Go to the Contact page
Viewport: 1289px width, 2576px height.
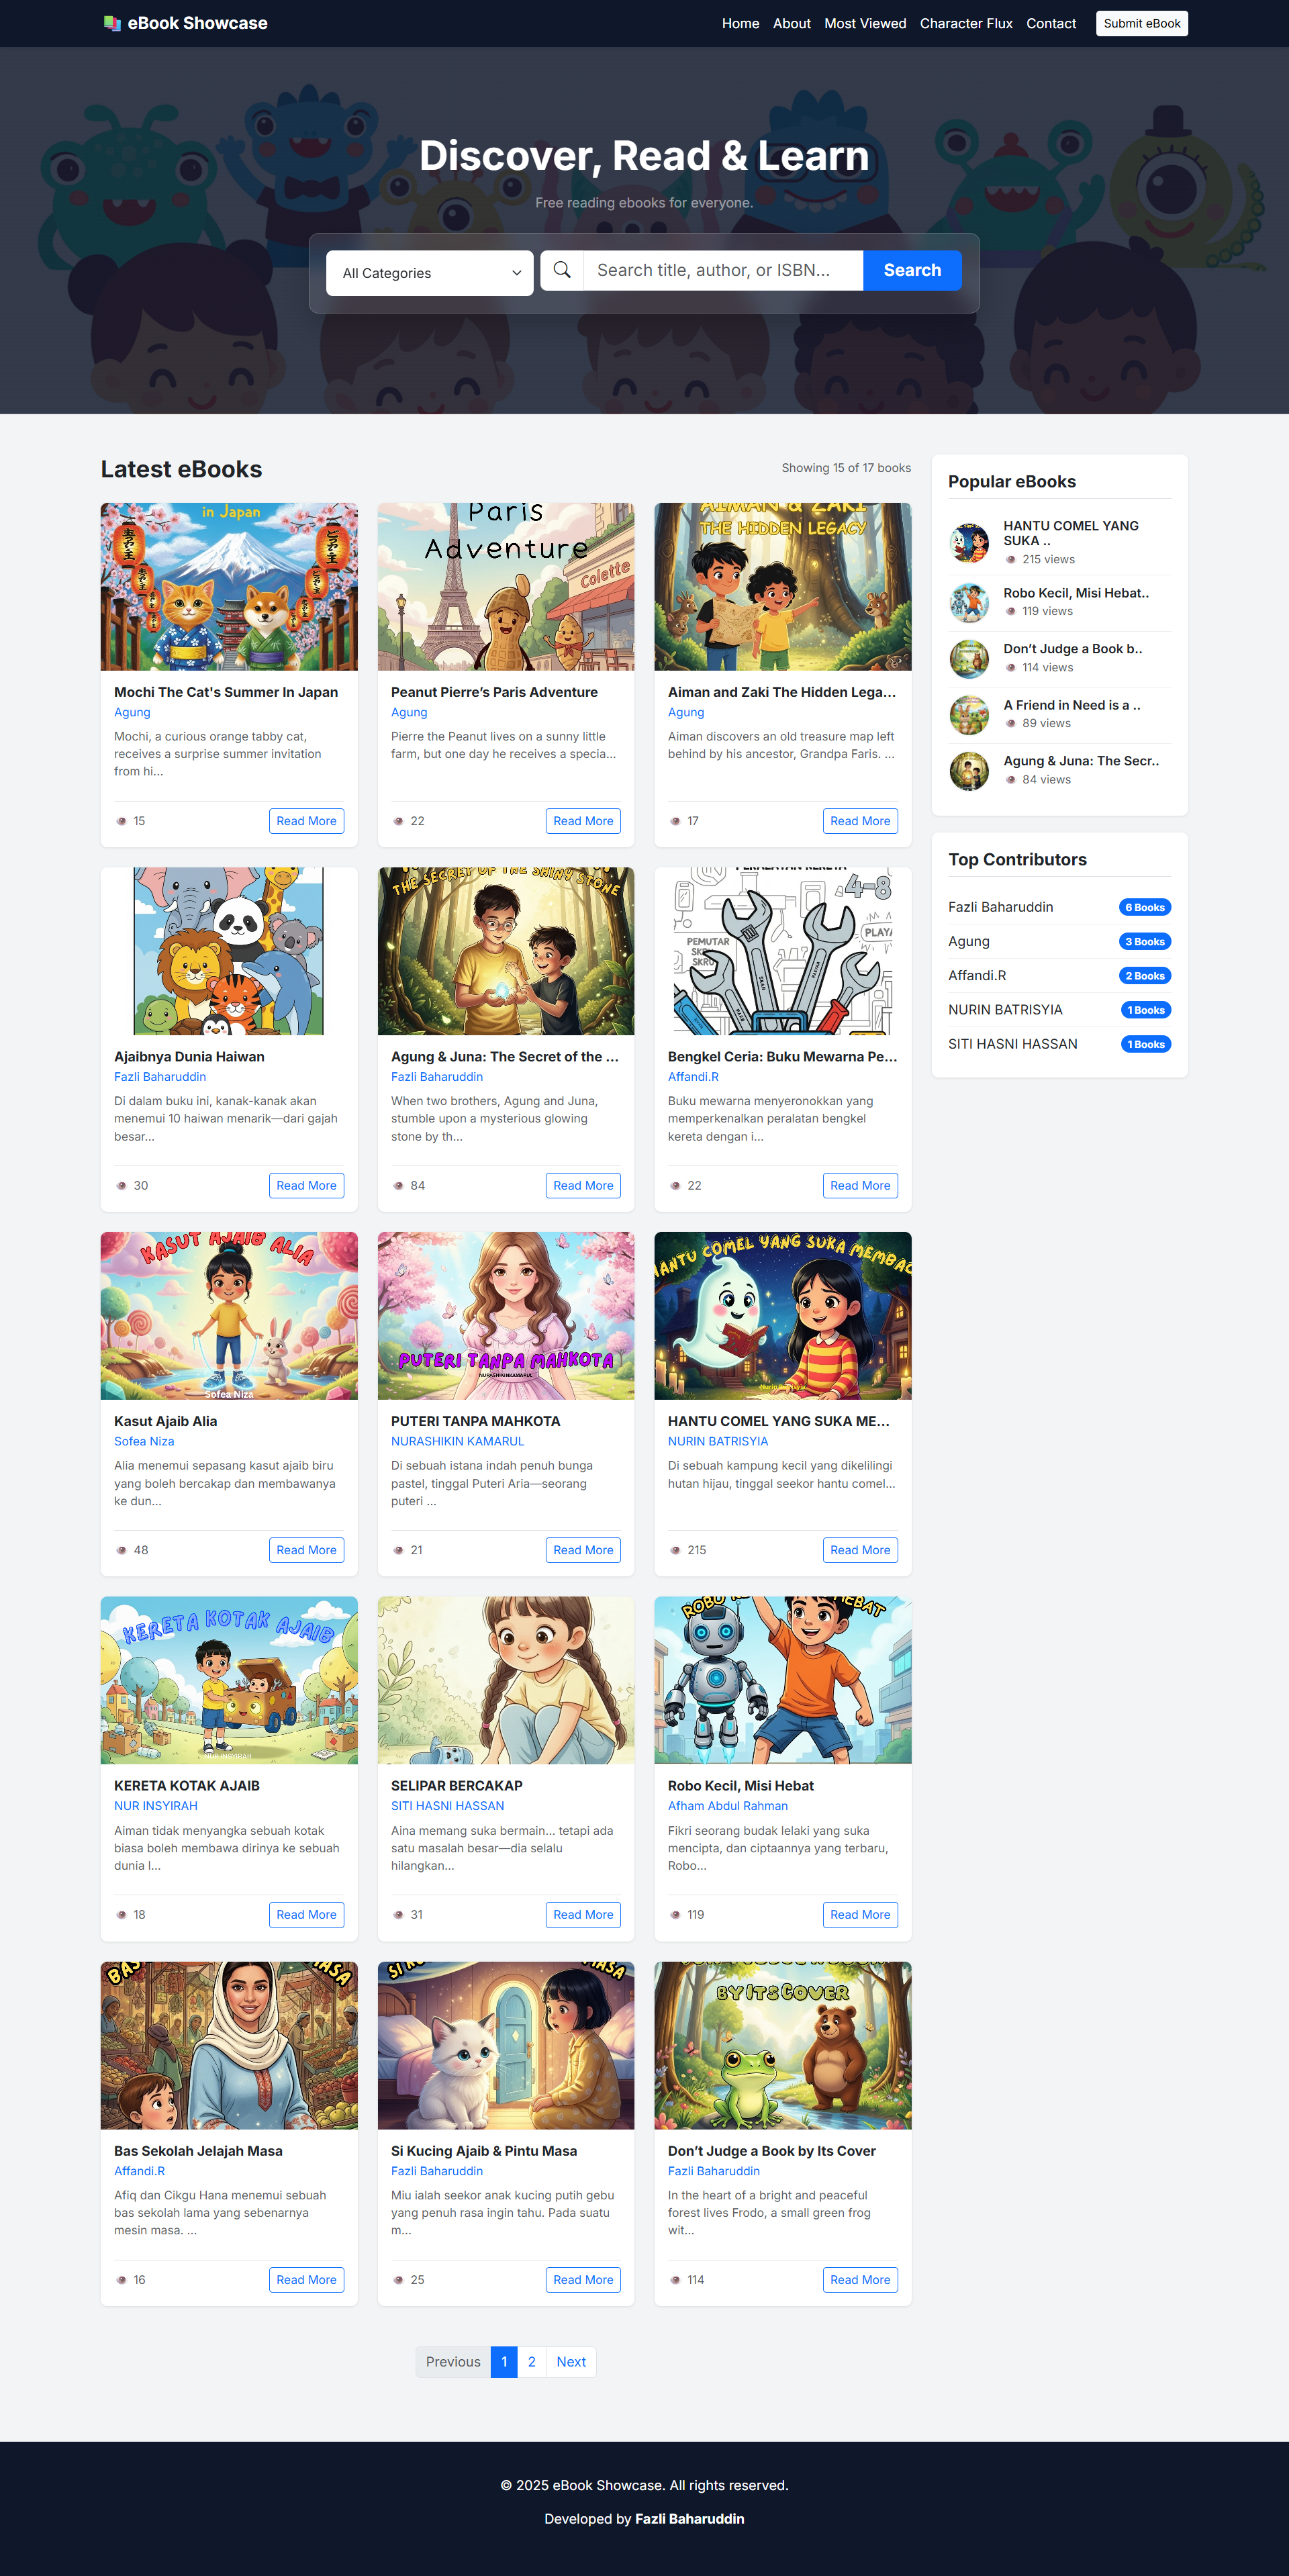(1050, 23)
